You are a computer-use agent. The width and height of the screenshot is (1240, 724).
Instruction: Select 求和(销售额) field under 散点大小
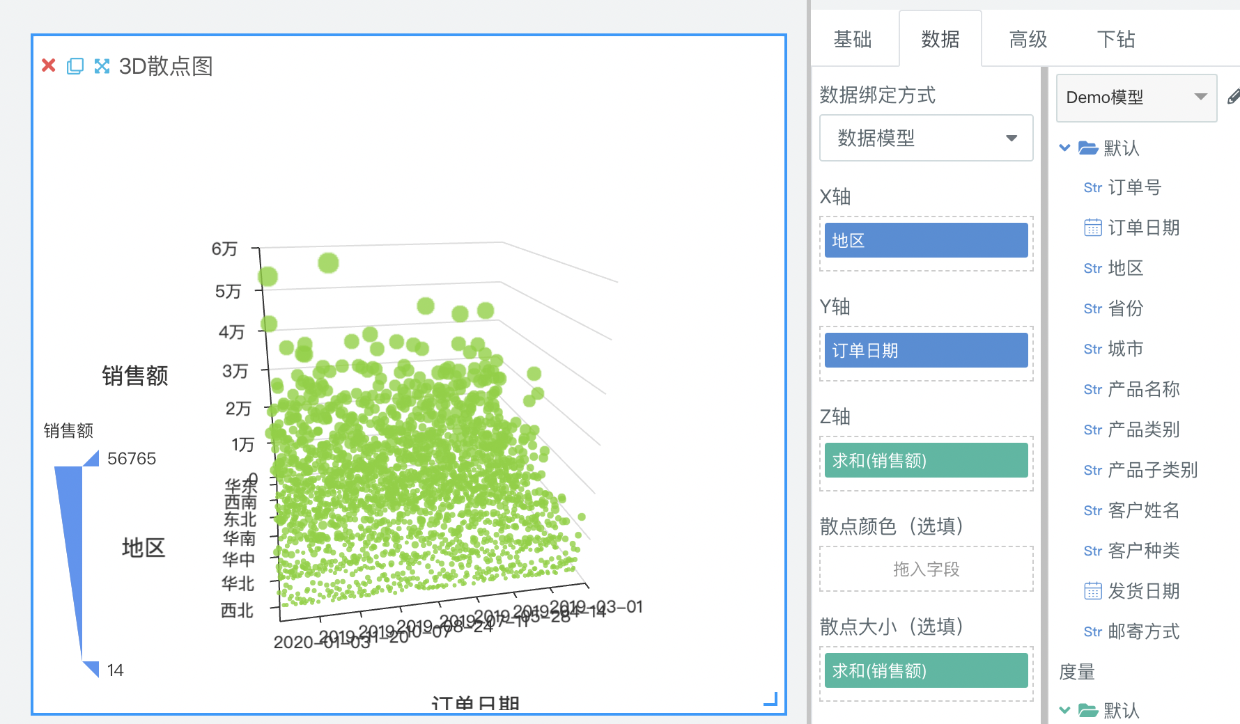[x=927, y=670]
